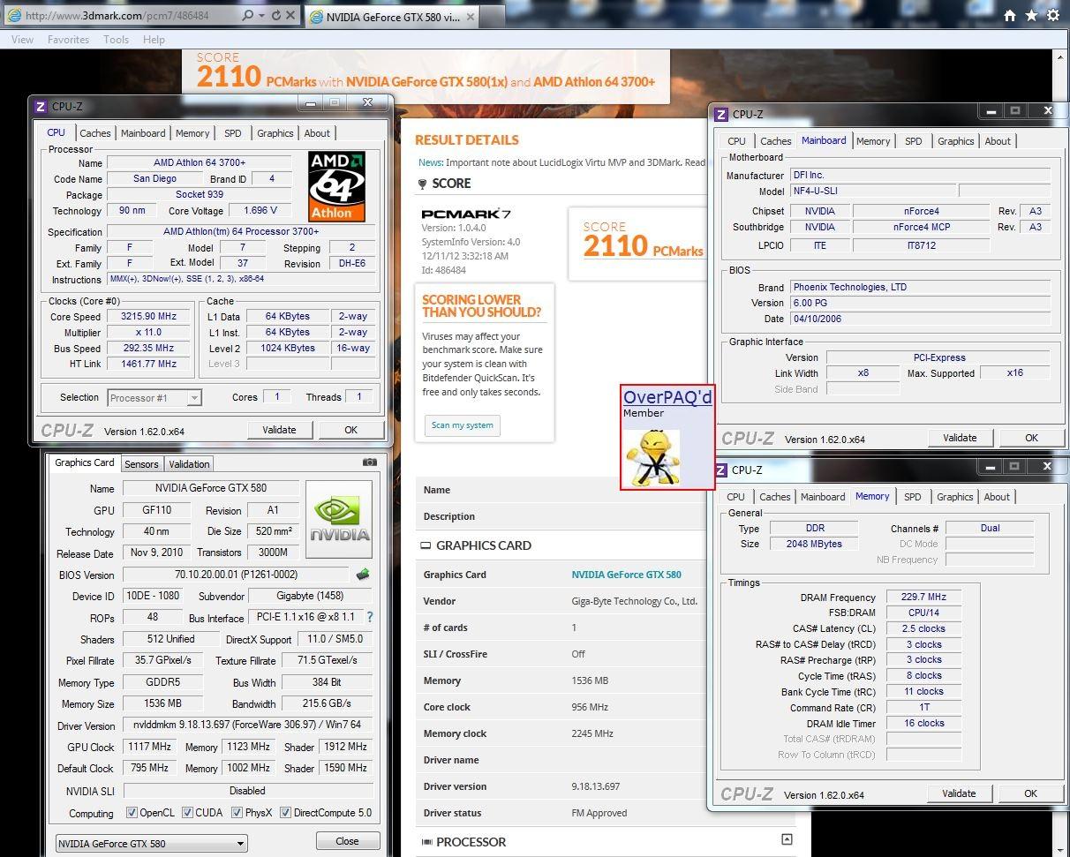Click the stop icon in address bar
The image size is (1070, 857).
291,16
